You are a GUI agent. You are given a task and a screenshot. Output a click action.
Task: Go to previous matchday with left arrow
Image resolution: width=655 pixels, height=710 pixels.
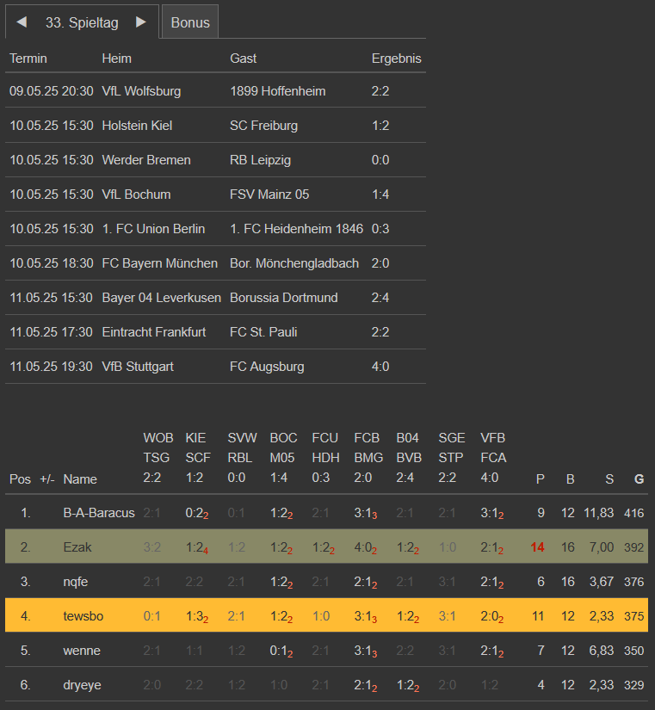point(22,22)
